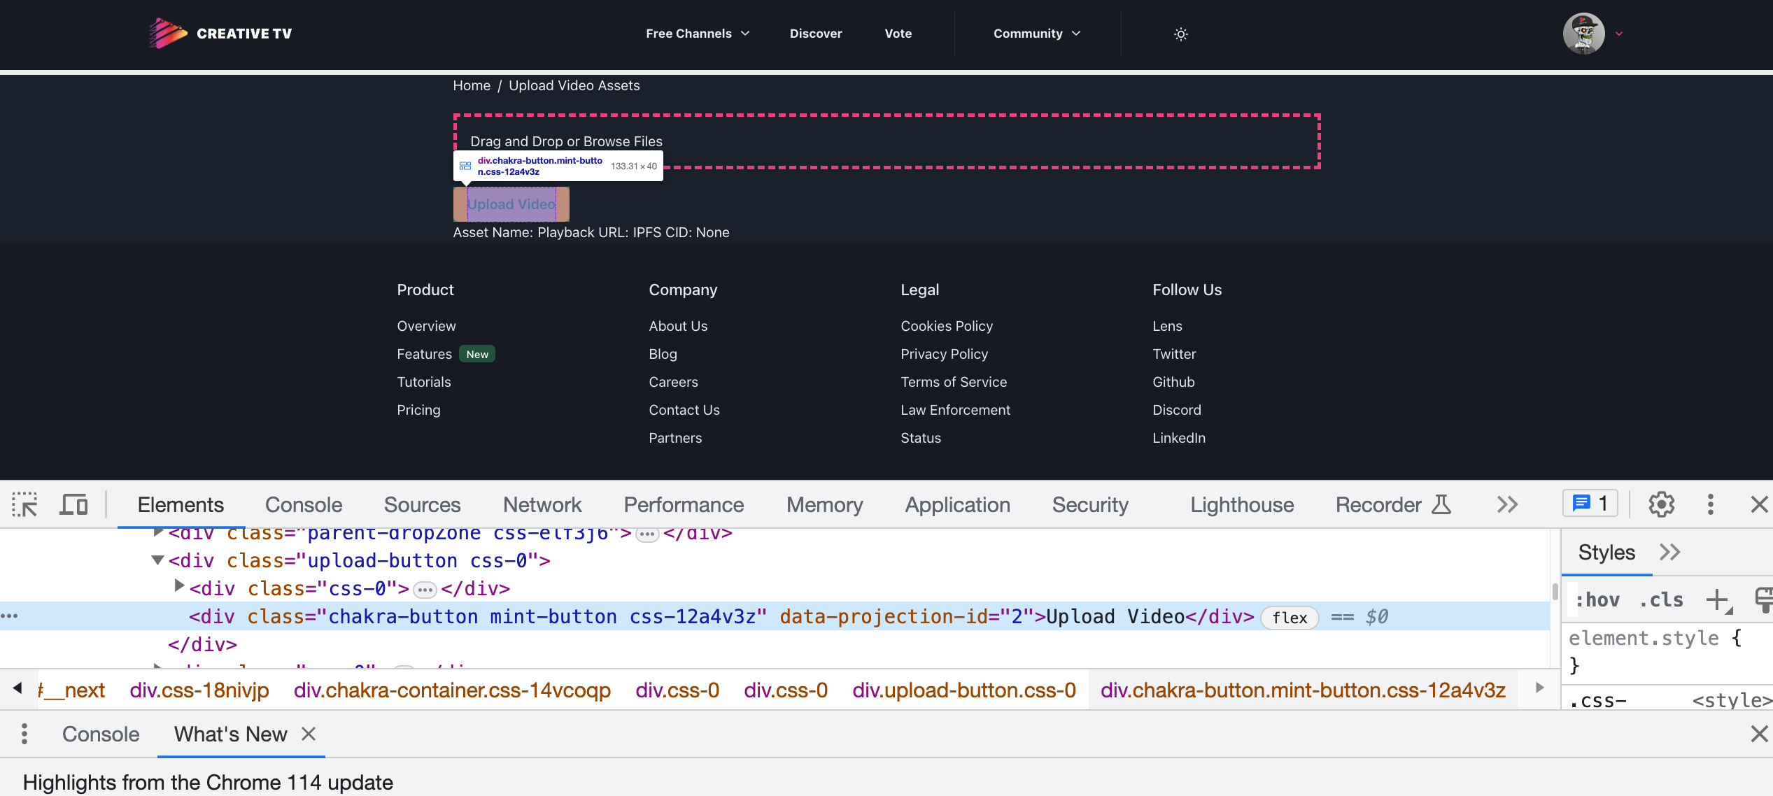1773x796 pixels.
Task: Go to the Vote page
Action: [x=898, y=34]
